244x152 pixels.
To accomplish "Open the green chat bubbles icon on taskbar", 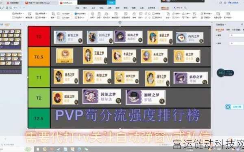I will click(x=86, y=149).
